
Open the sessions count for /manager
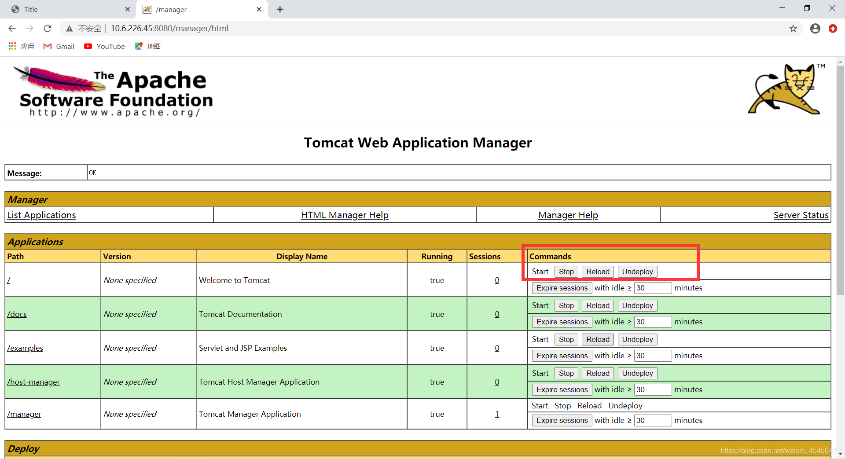click(x=497, y=414)
